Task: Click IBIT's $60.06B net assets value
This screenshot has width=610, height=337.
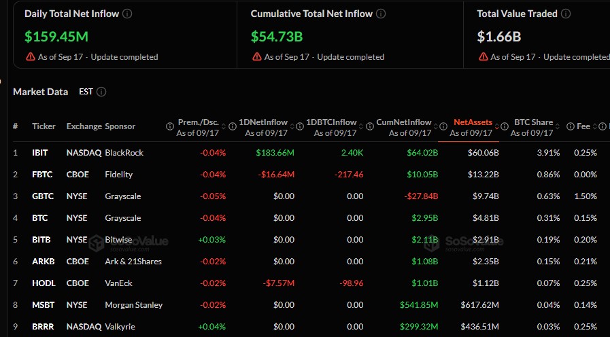Action: coord(484,153)
